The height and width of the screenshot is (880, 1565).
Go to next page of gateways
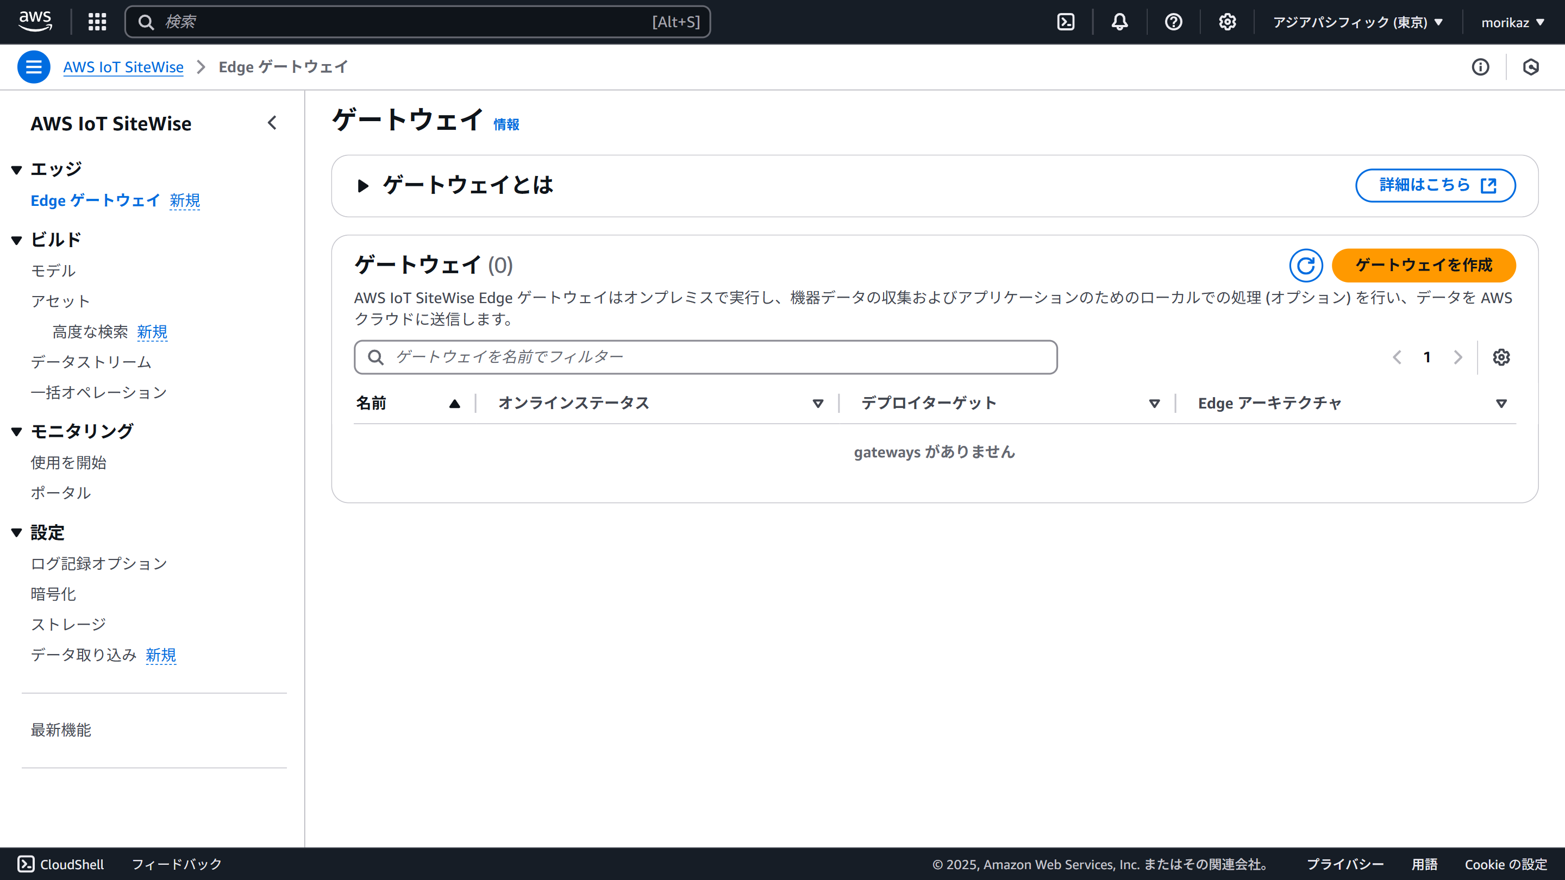1457,357
